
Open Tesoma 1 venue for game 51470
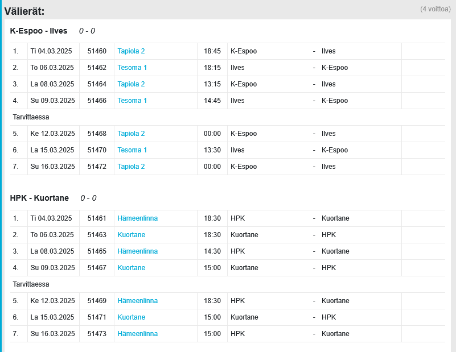pyautogui.click(x=132, y=150)
